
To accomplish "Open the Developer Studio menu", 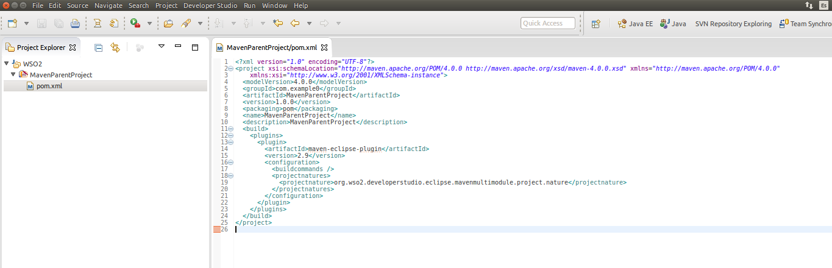I will (x=211, y=5).
